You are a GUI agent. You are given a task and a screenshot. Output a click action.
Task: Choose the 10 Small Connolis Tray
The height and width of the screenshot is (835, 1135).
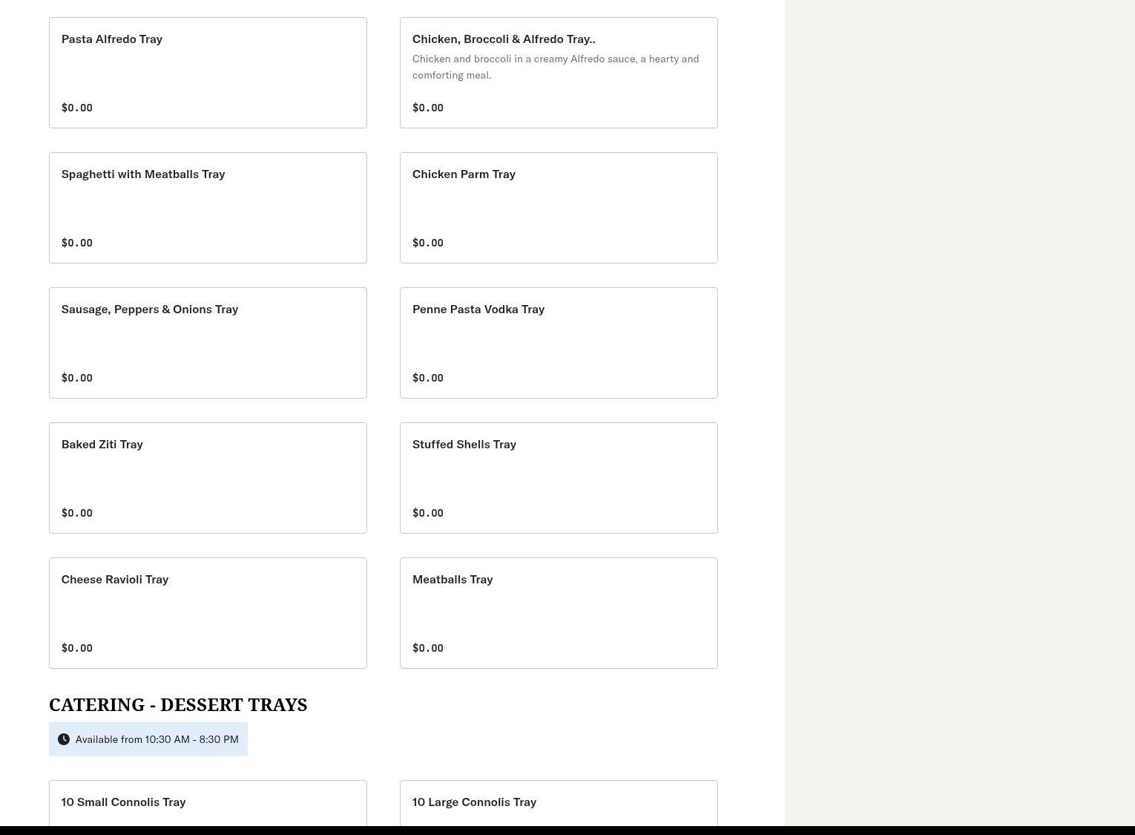208,803
